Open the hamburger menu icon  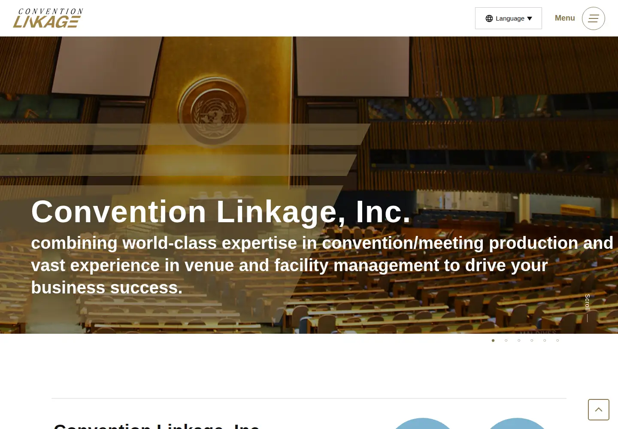[x=594, y=18]
